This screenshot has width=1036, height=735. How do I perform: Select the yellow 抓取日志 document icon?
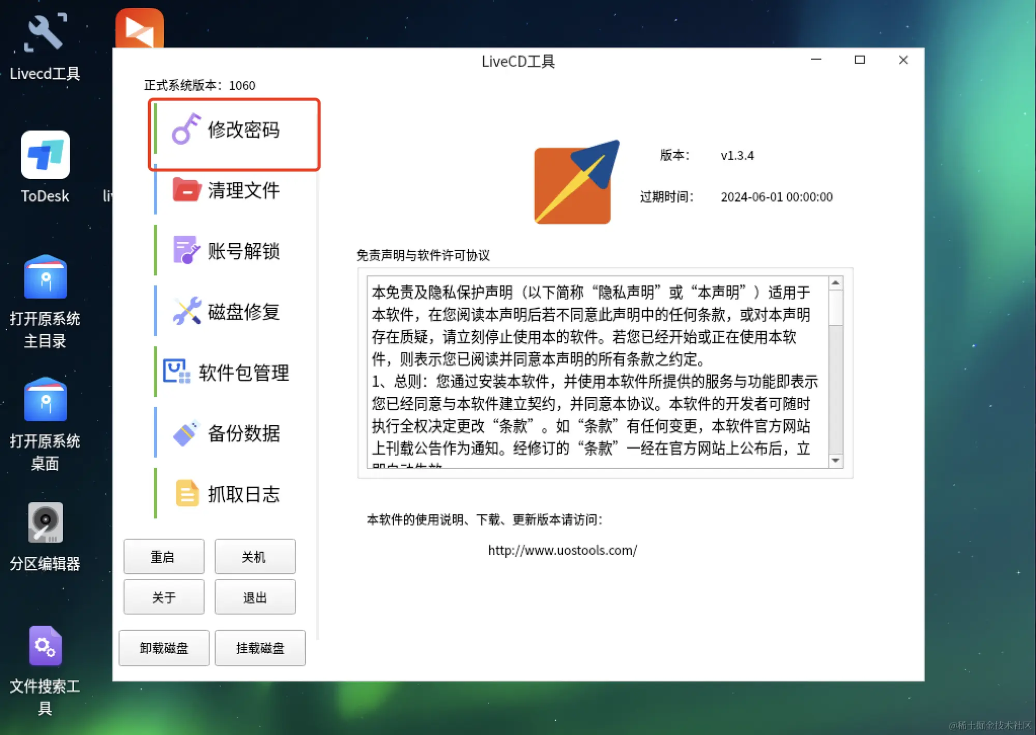186,493
